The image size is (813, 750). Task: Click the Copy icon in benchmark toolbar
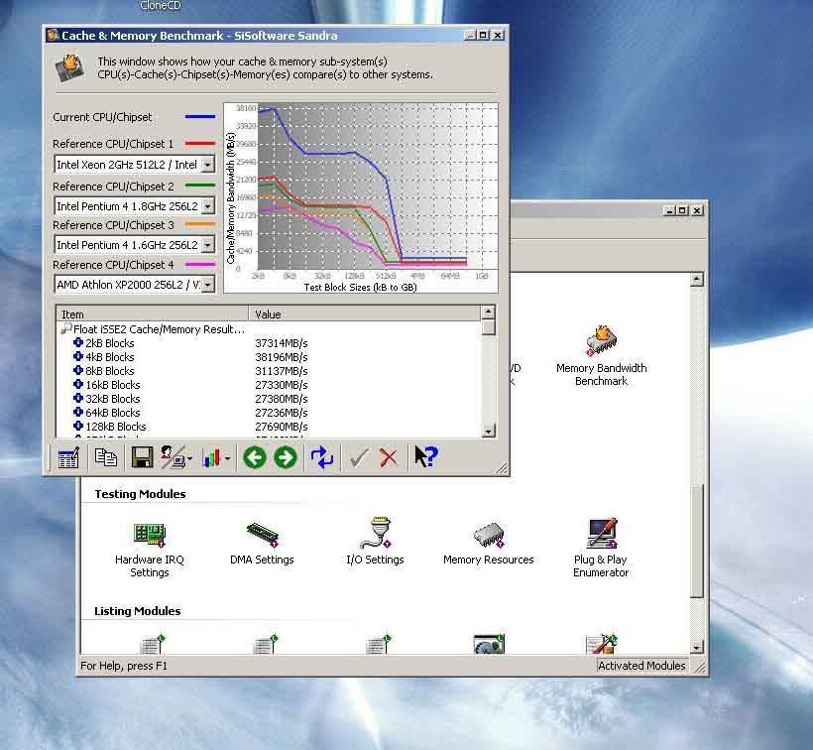[106, 457]
